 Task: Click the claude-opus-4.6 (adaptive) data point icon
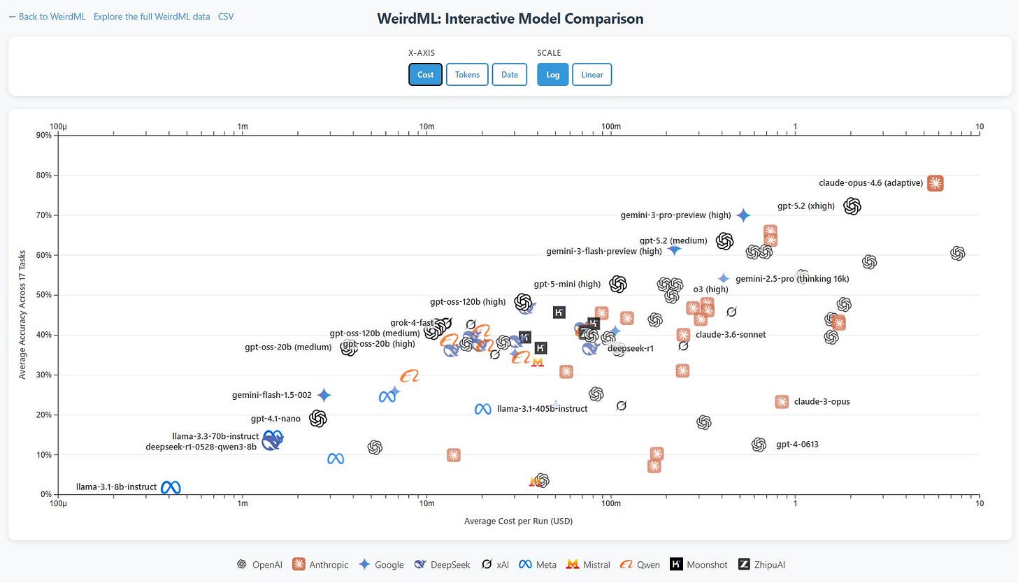click(935, 183)
